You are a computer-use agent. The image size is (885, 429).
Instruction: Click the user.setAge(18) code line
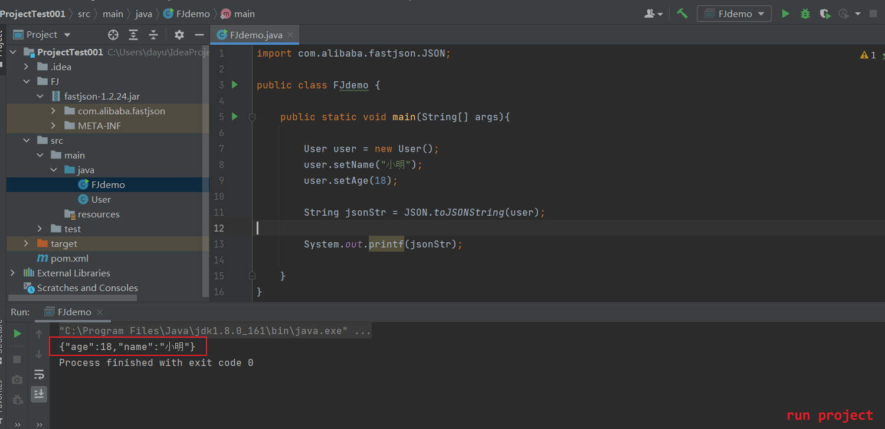click(351, 180)
